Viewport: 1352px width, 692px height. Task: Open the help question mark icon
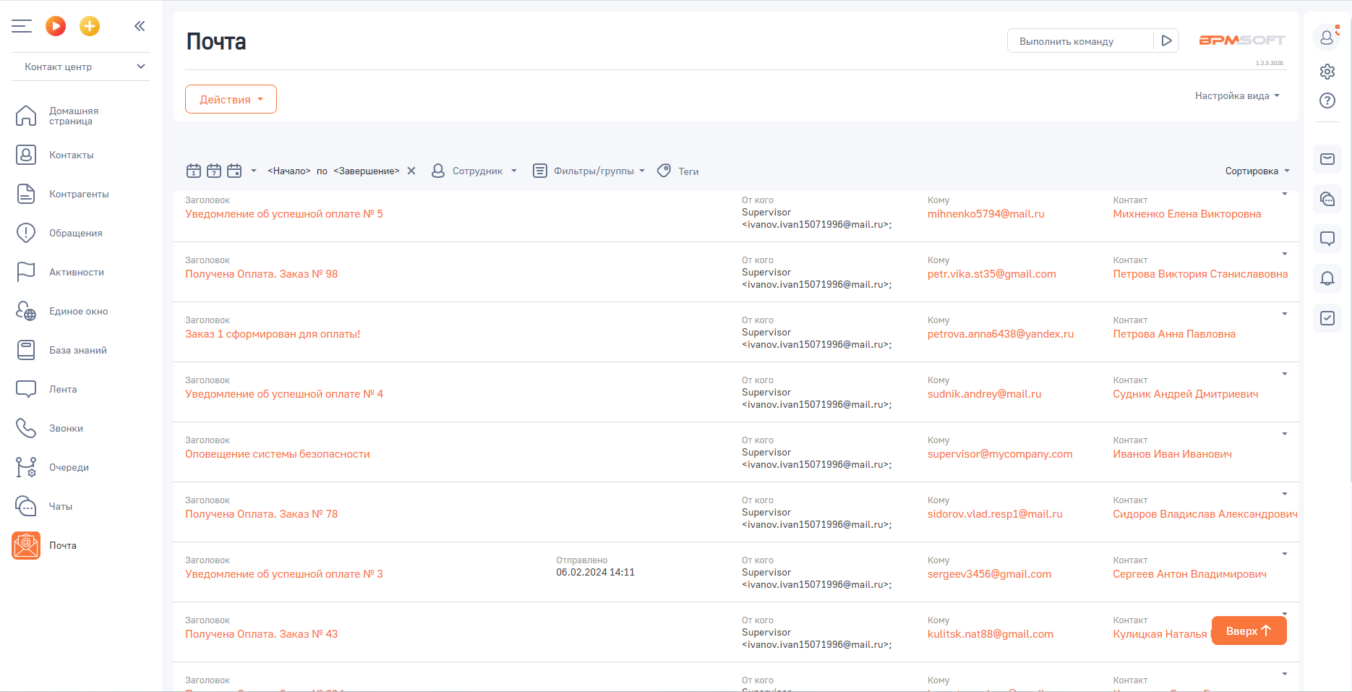pos(1327,101)
